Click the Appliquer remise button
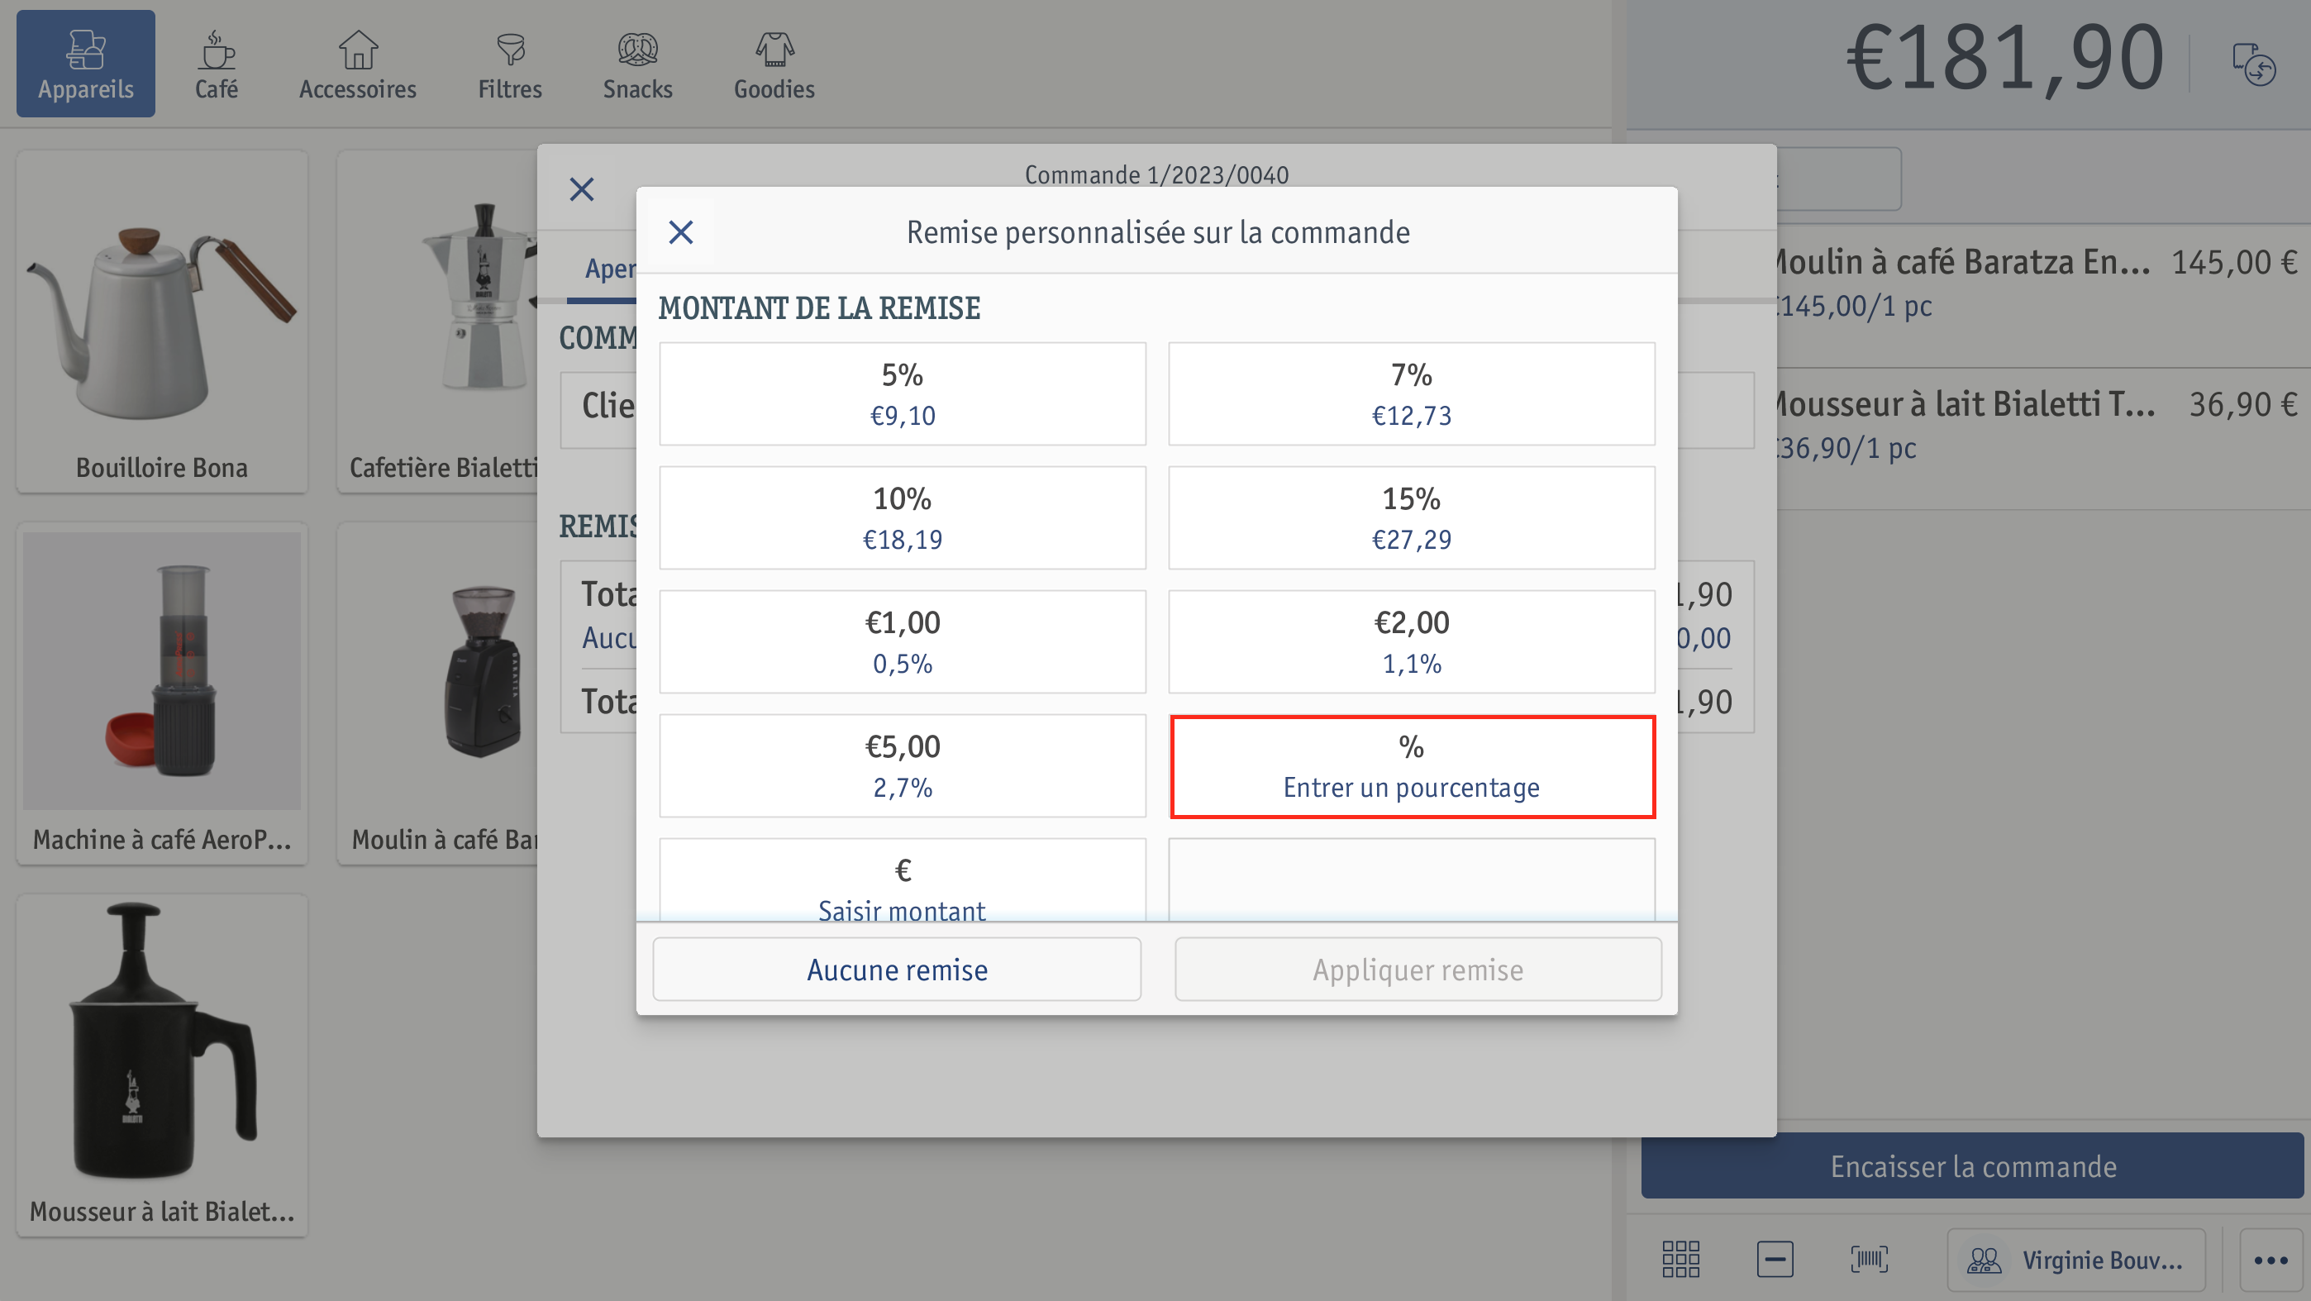2311x1301 pixels. tap(1418, 970)
